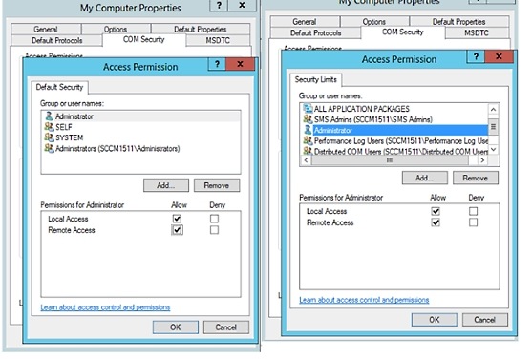Screen dimensions: 532x359
Task: Close the left My Computer Properties window
Action: pos(242,5)
